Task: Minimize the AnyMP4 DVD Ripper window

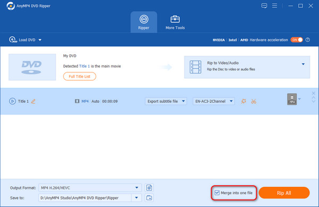Action: 290,6
